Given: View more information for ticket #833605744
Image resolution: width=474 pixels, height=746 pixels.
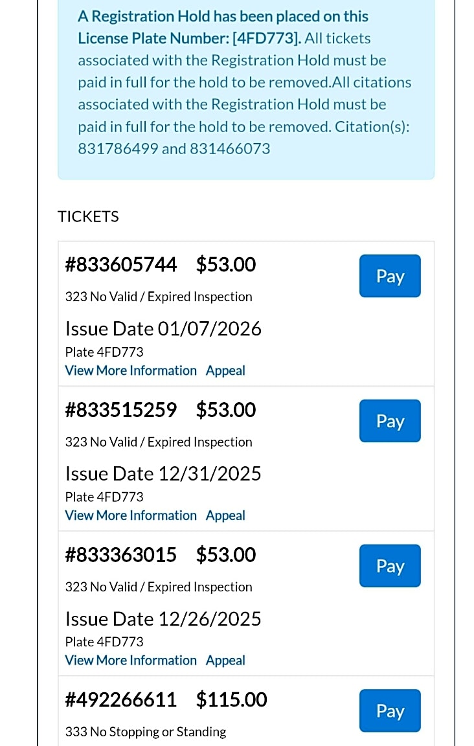Looking at the screenshot, I should click(x=131, y=371).
